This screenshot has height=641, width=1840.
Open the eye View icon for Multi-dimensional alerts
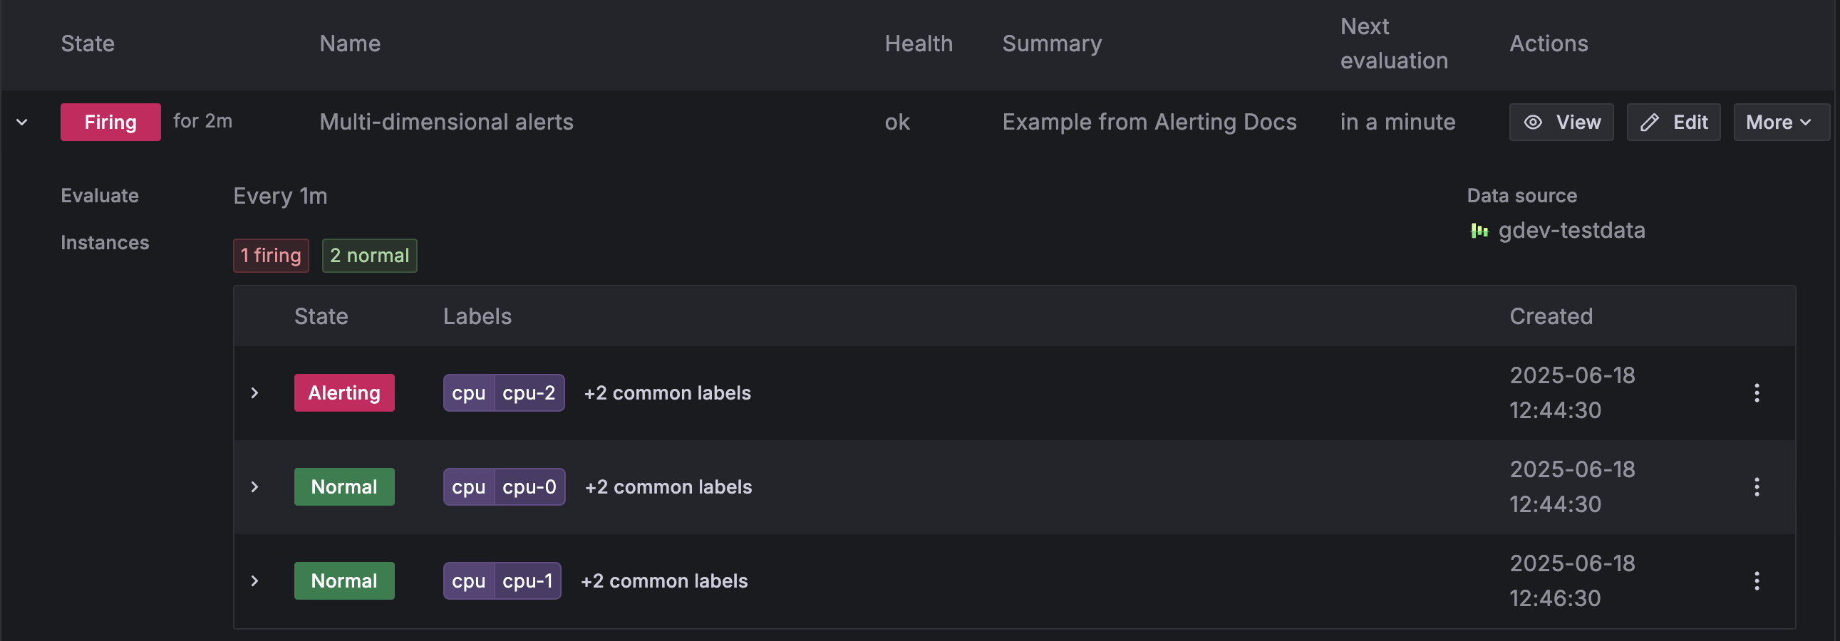point(1534,122)
